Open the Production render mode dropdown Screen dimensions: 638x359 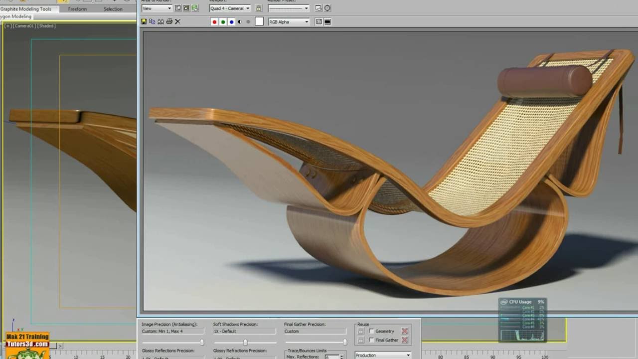click(383, 355)
